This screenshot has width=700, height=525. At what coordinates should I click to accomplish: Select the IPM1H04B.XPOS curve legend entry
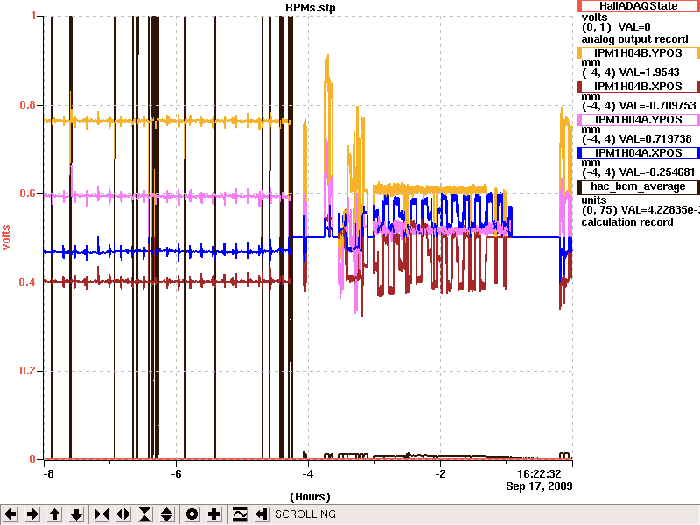(x=639, y=86)
